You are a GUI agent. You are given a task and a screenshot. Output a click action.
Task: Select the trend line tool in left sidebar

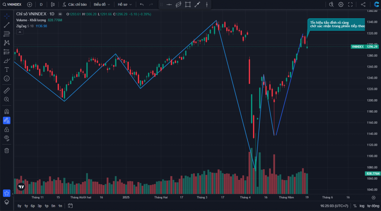point(7,25)
